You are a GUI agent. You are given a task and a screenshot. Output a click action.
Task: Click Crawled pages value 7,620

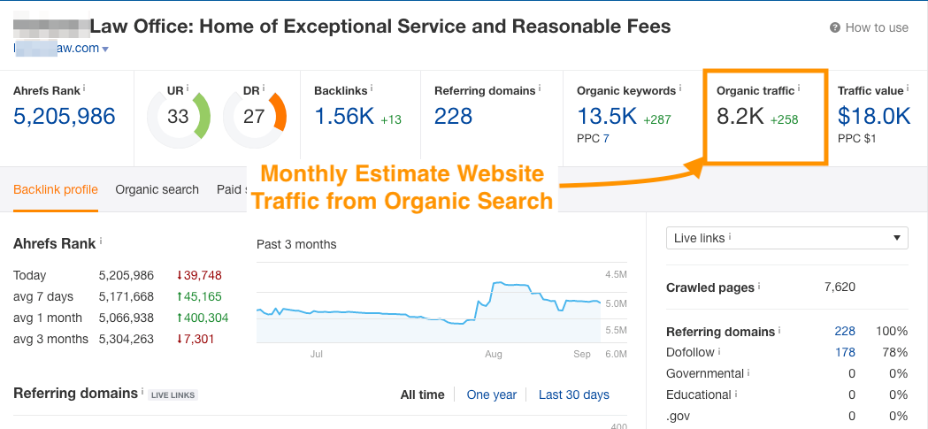(x=840, y=287)
